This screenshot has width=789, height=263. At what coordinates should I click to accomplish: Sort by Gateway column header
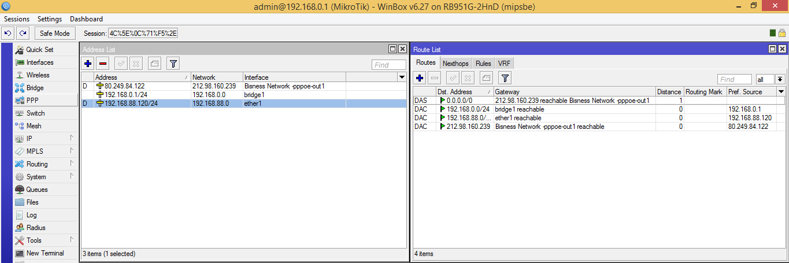(x=575, y=91)
